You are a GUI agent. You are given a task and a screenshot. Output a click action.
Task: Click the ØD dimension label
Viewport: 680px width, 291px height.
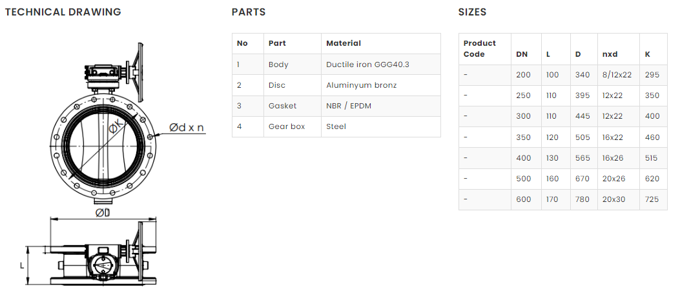click(103, 213)
